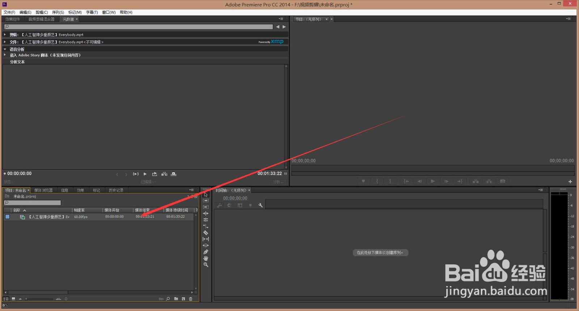Select the Zoom magnifier tool
This screenshot has height=311, width=579.
tap(206, 265)
